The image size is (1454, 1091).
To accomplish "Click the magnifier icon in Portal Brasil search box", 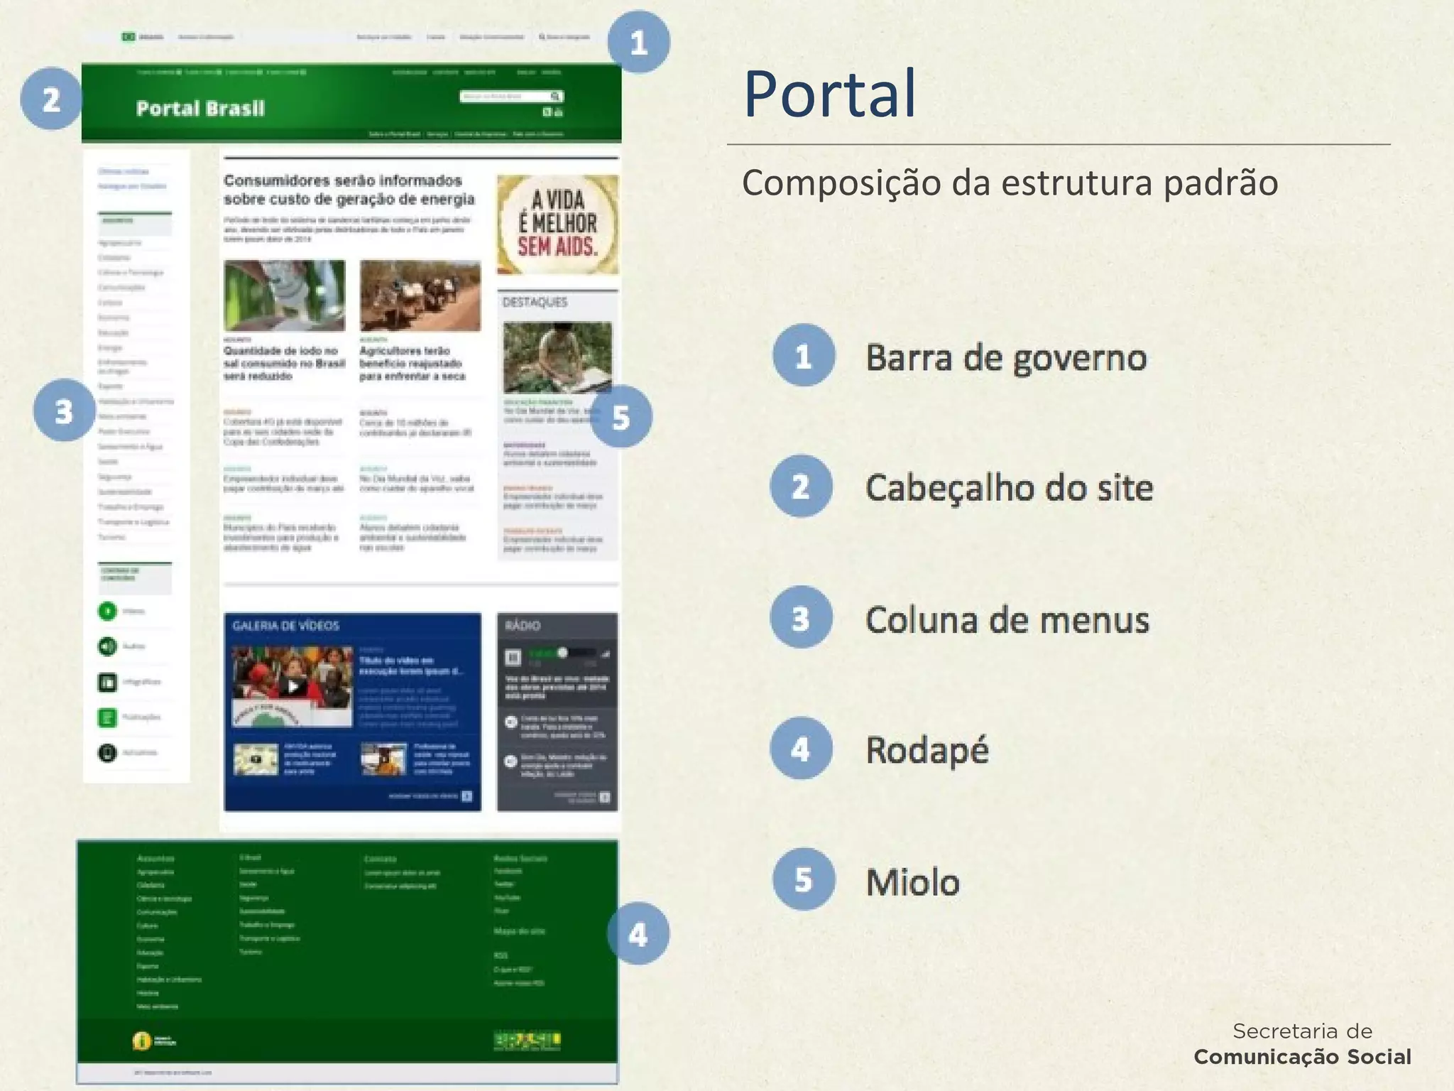I will 556,96.
